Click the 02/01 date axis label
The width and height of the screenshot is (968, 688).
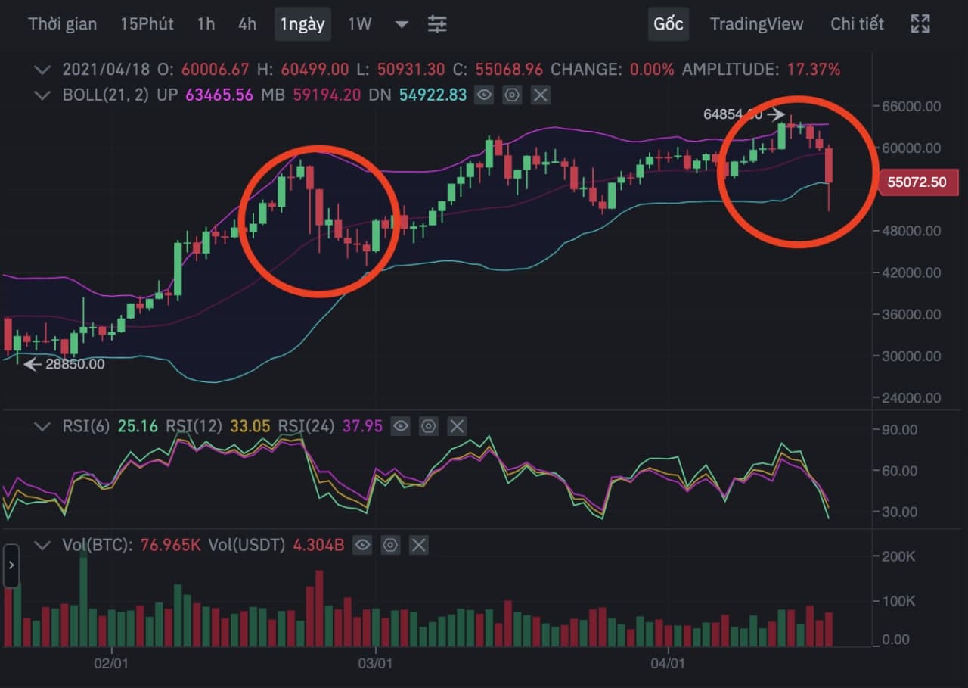111,664
